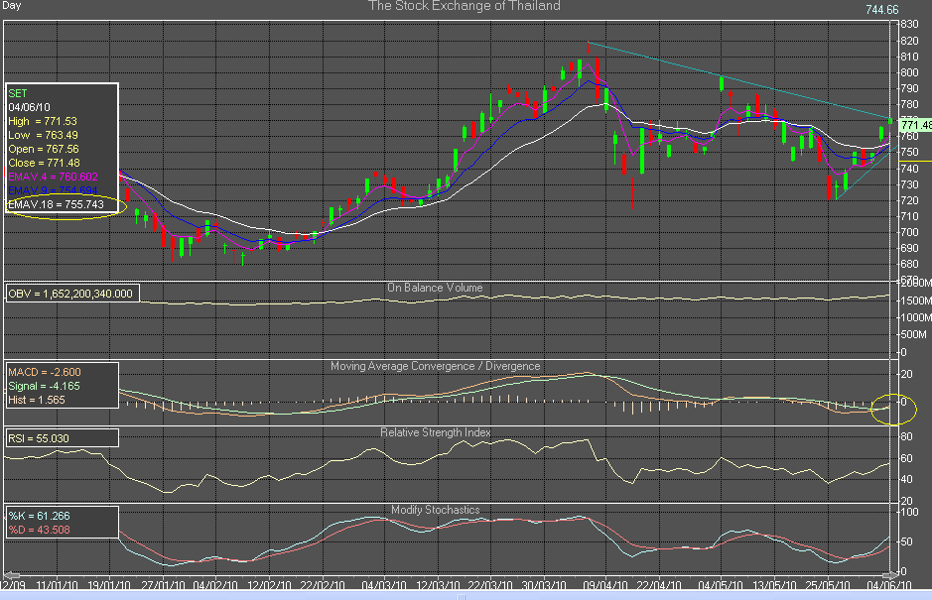
Task: Click the right scroll arrow on the date axis
Action: (x=889, y=575)
